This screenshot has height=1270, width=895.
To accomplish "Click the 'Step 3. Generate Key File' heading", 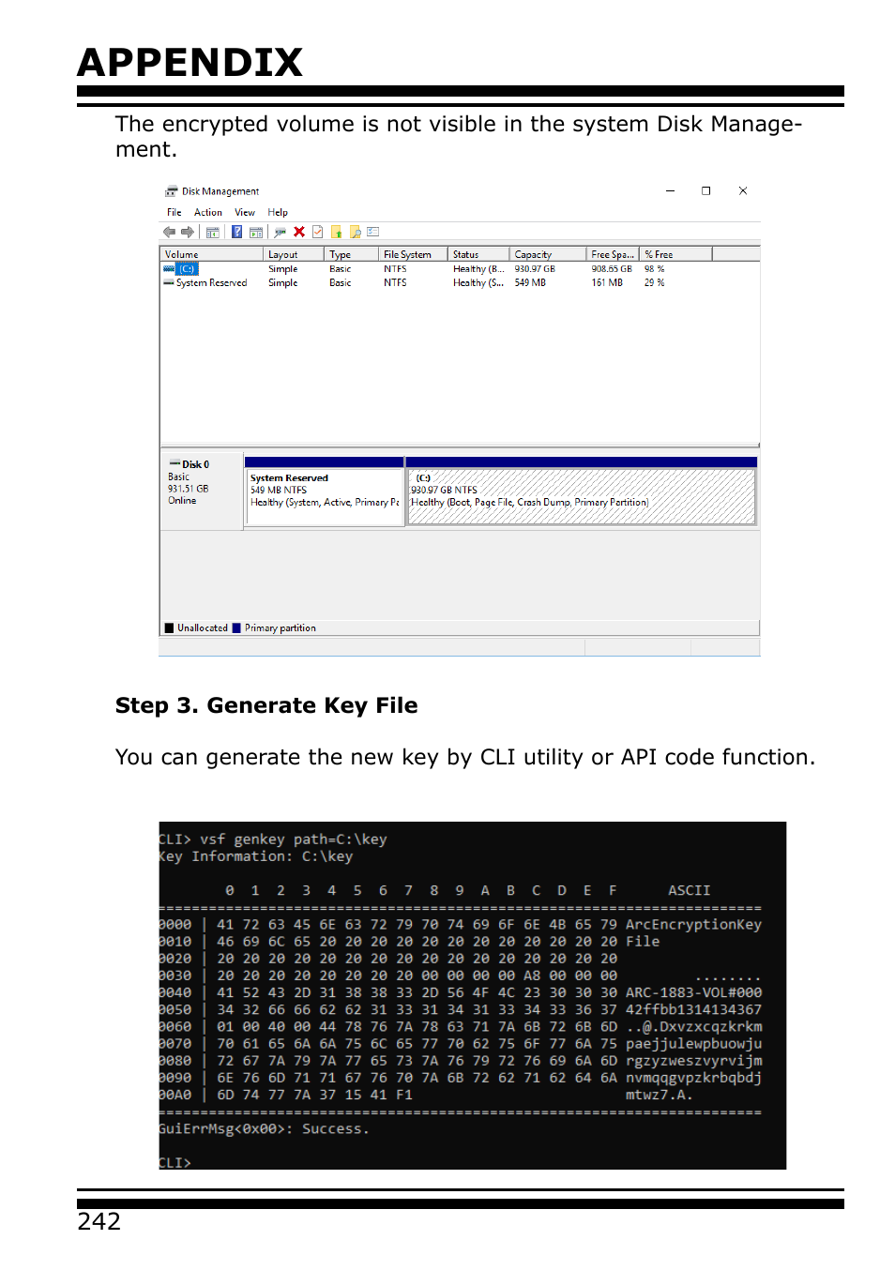I will click(266, 705).
